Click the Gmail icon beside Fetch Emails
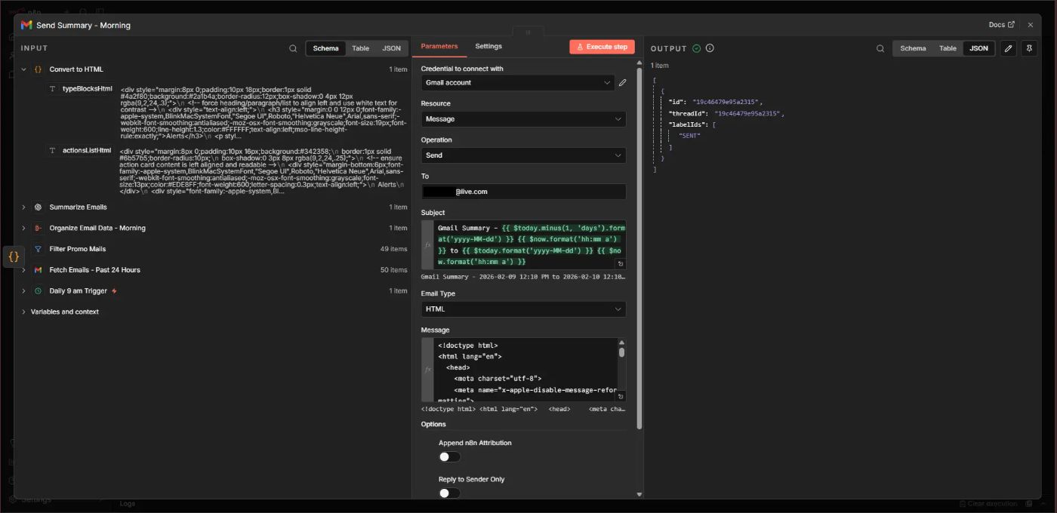This screenshot has width=1057, height=513. pos(38,270)
